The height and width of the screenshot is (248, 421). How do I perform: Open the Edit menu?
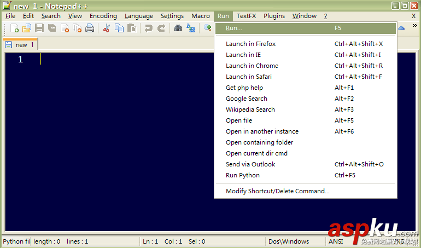28,16
